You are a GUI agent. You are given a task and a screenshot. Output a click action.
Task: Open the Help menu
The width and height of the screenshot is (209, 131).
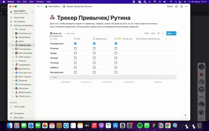[x=48, y=2]
